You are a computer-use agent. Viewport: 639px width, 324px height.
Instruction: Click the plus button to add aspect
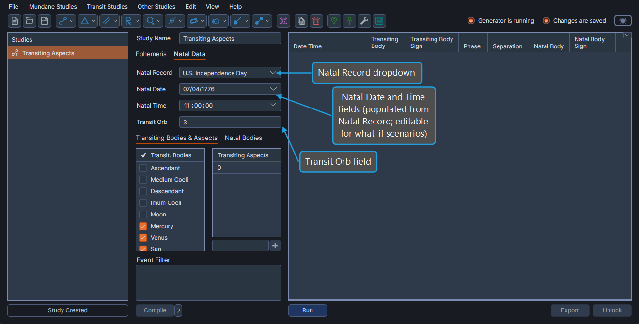(x=275, y=246)
